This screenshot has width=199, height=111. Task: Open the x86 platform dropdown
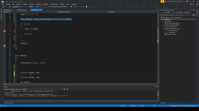tap(41, 7)
